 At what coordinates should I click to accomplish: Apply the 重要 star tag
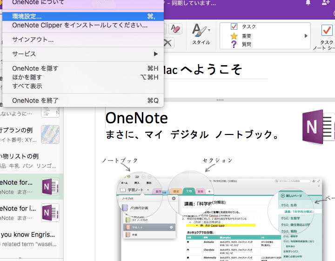tap(241, 36)
